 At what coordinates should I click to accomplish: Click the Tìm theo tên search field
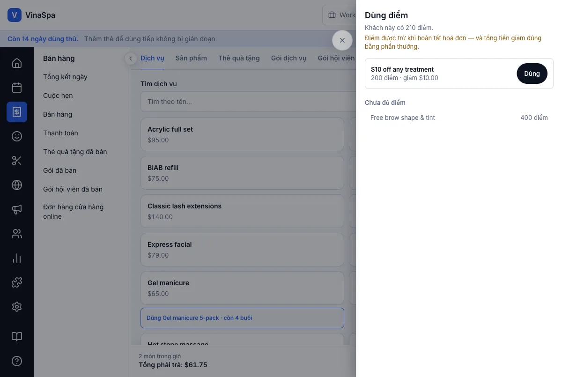click(x=248, y=102)
